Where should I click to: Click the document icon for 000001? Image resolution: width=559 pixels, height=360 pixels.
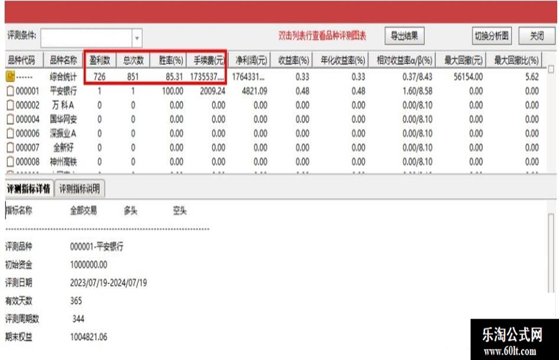(x=10, y=91)
